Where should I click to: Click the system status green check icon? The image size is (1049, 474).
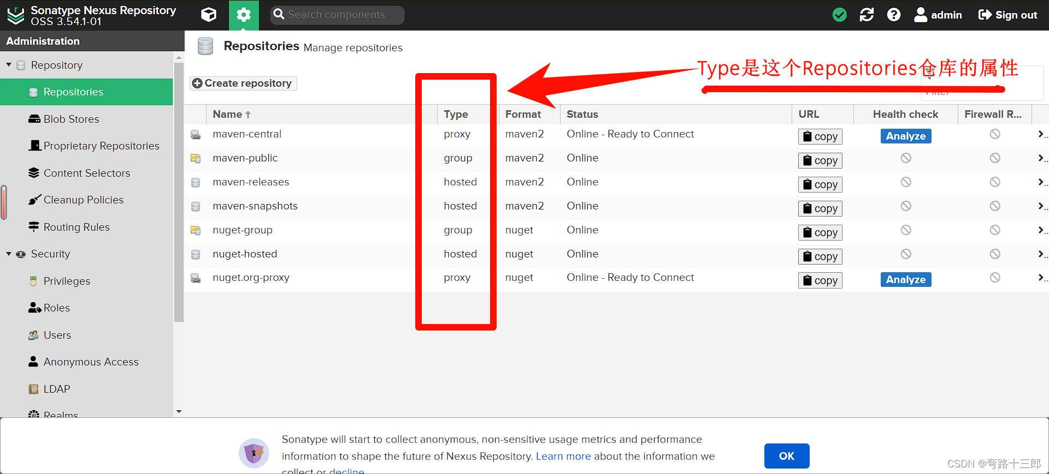click(840, 15)
